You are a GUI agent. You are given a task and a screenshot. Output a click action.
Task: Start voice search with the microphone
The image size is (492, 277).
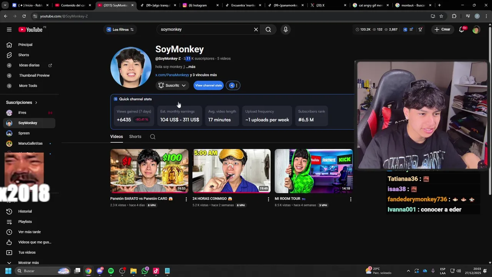286,30
